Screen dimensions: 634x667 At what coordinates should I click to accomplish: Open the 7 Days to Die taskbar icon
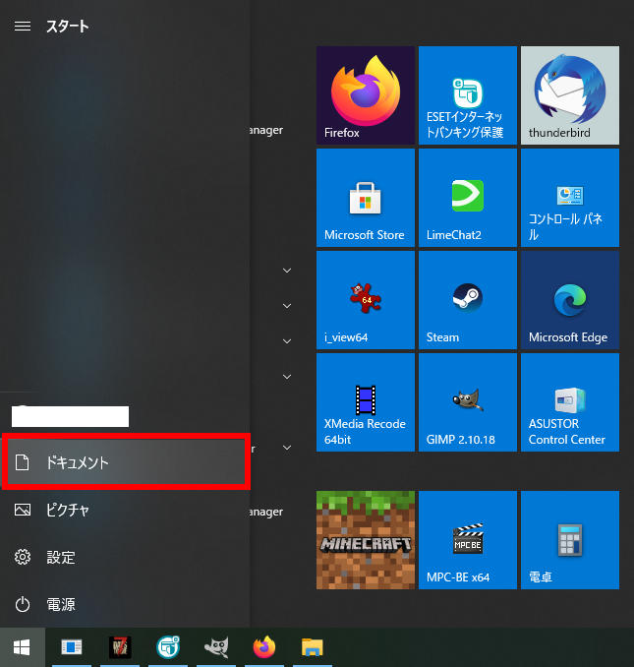120,647
